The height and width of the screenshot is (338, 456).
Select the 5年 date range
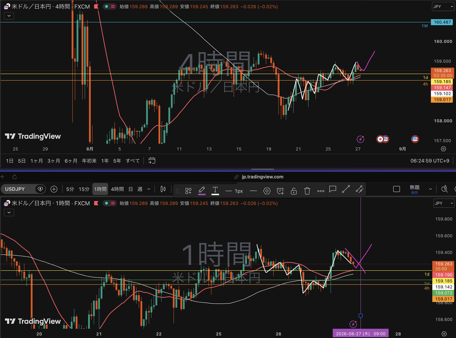(x=117, y=161)
